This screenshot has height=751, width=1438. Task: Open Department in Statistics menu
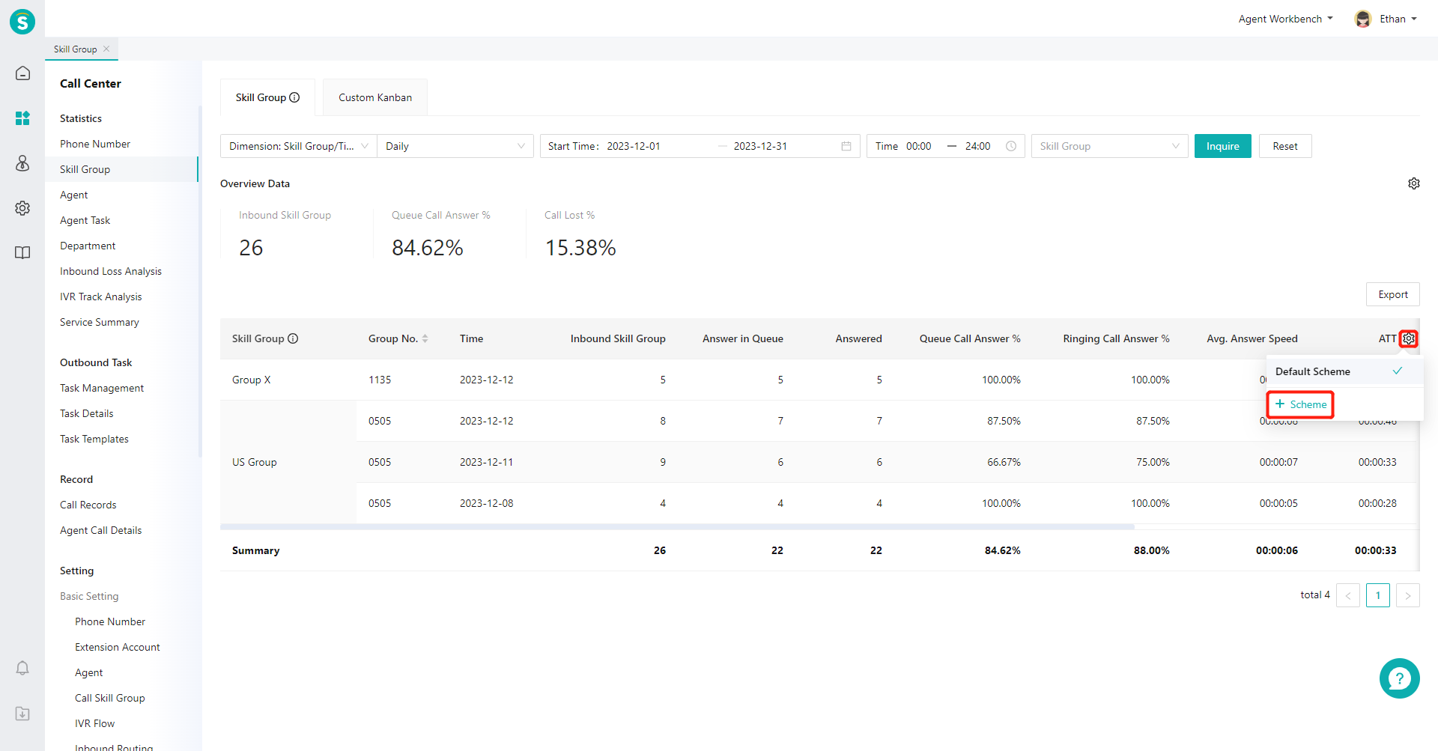pos(88,246)
